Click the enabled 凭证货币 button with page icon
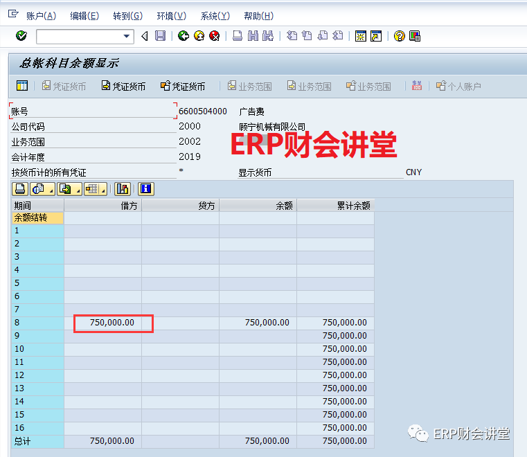The width and height of the screenshot is (527, 457). [x=123, y=87]
